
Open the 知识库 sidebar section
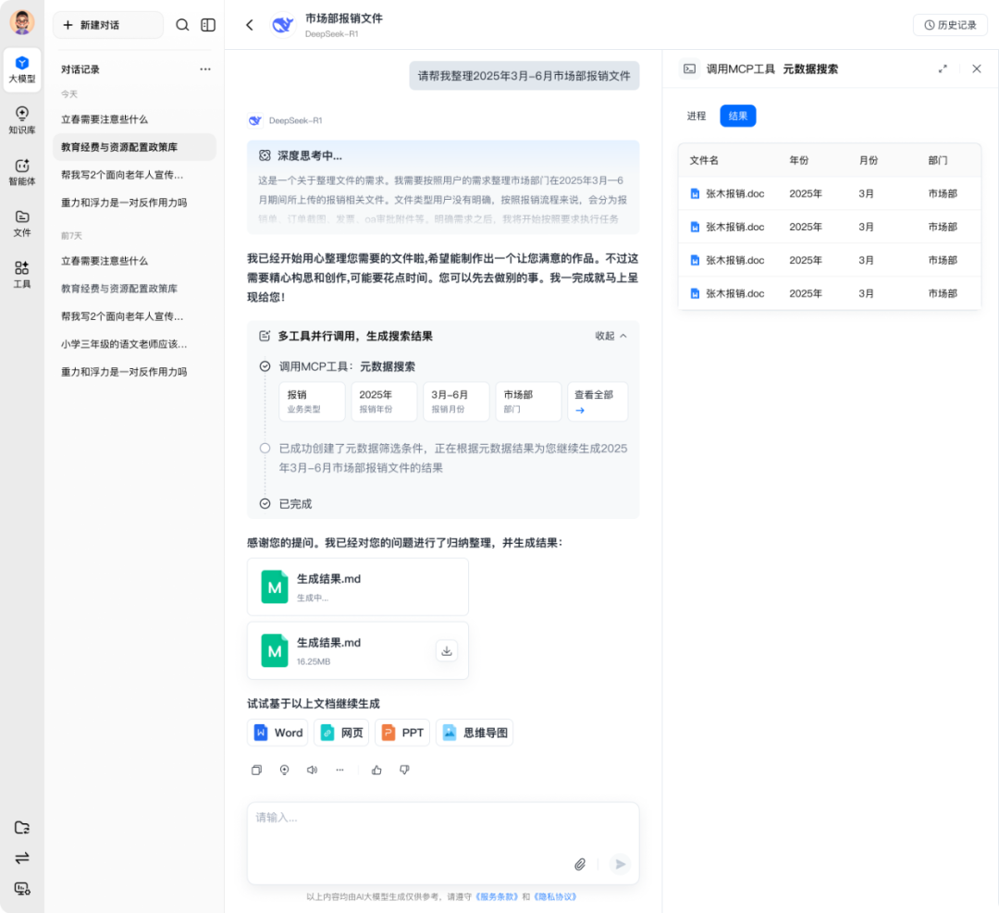click(22, 120)
